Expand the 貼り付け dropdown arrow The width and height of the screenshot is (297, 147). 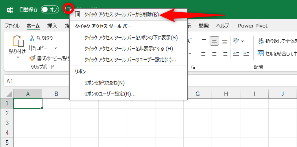18,57
